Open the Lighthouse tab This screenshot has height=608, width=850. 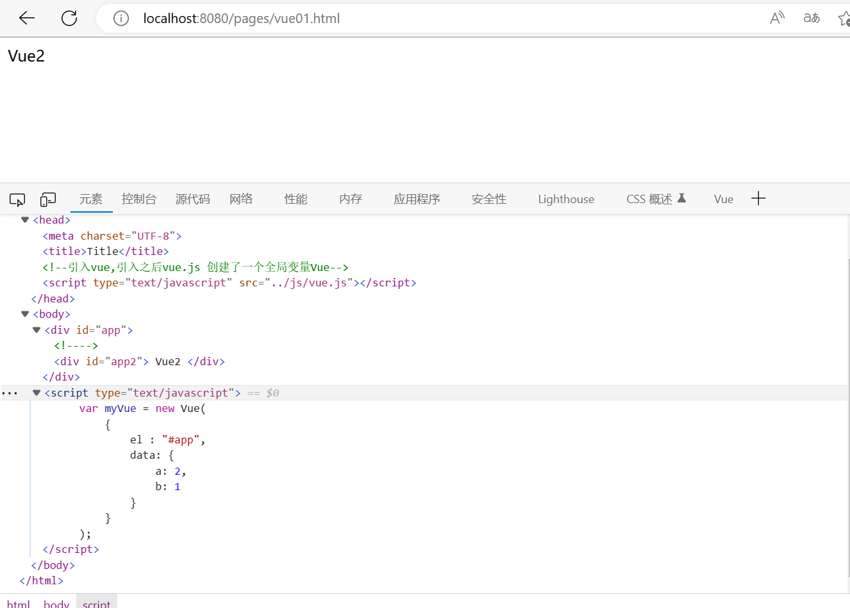[566, 199]
